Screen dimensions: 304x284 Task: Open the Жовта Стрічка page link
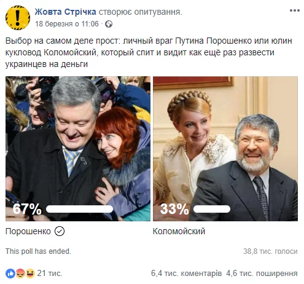tap(65, 12)
